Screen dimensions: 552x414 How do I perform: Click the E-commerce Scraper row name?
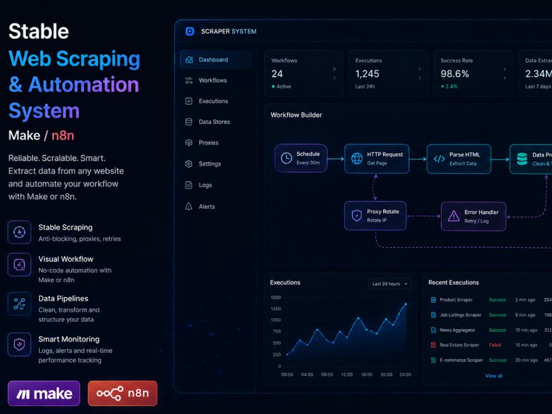pyautogui.click(x=461, y=360)
